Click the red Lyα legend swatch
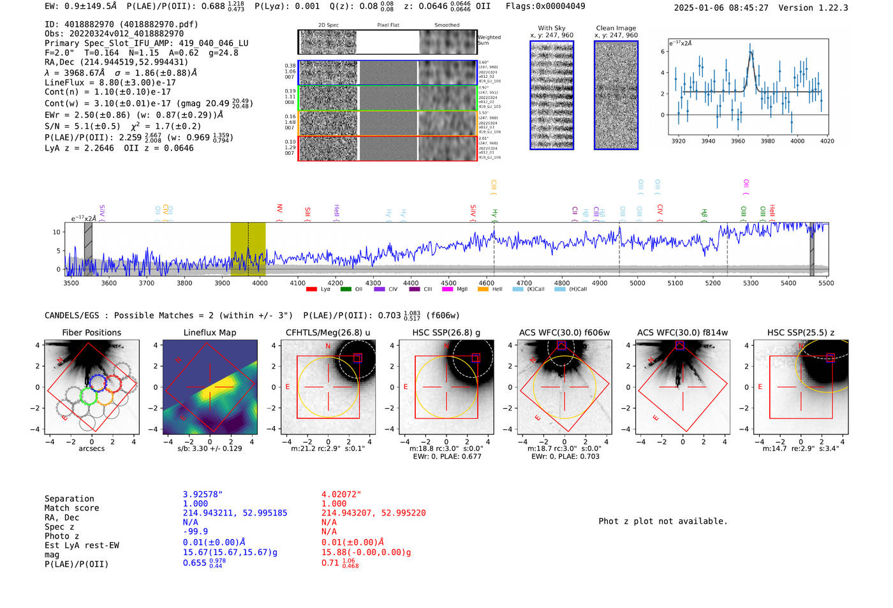This screenshot has width=893, height=608. (x=311, y=290)
